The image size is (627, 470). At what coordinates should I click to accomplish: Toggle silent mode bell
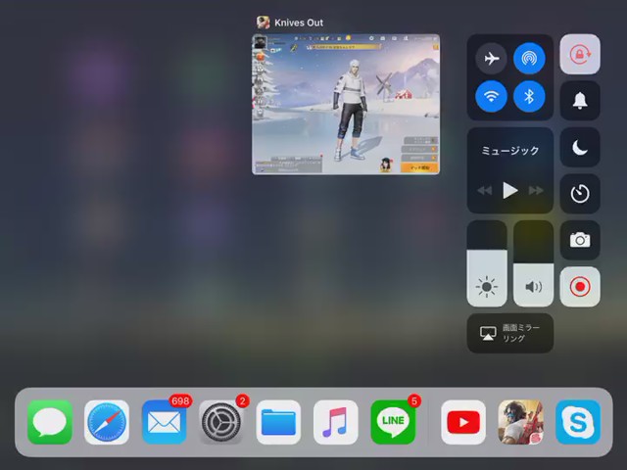[x=580, y=100]
